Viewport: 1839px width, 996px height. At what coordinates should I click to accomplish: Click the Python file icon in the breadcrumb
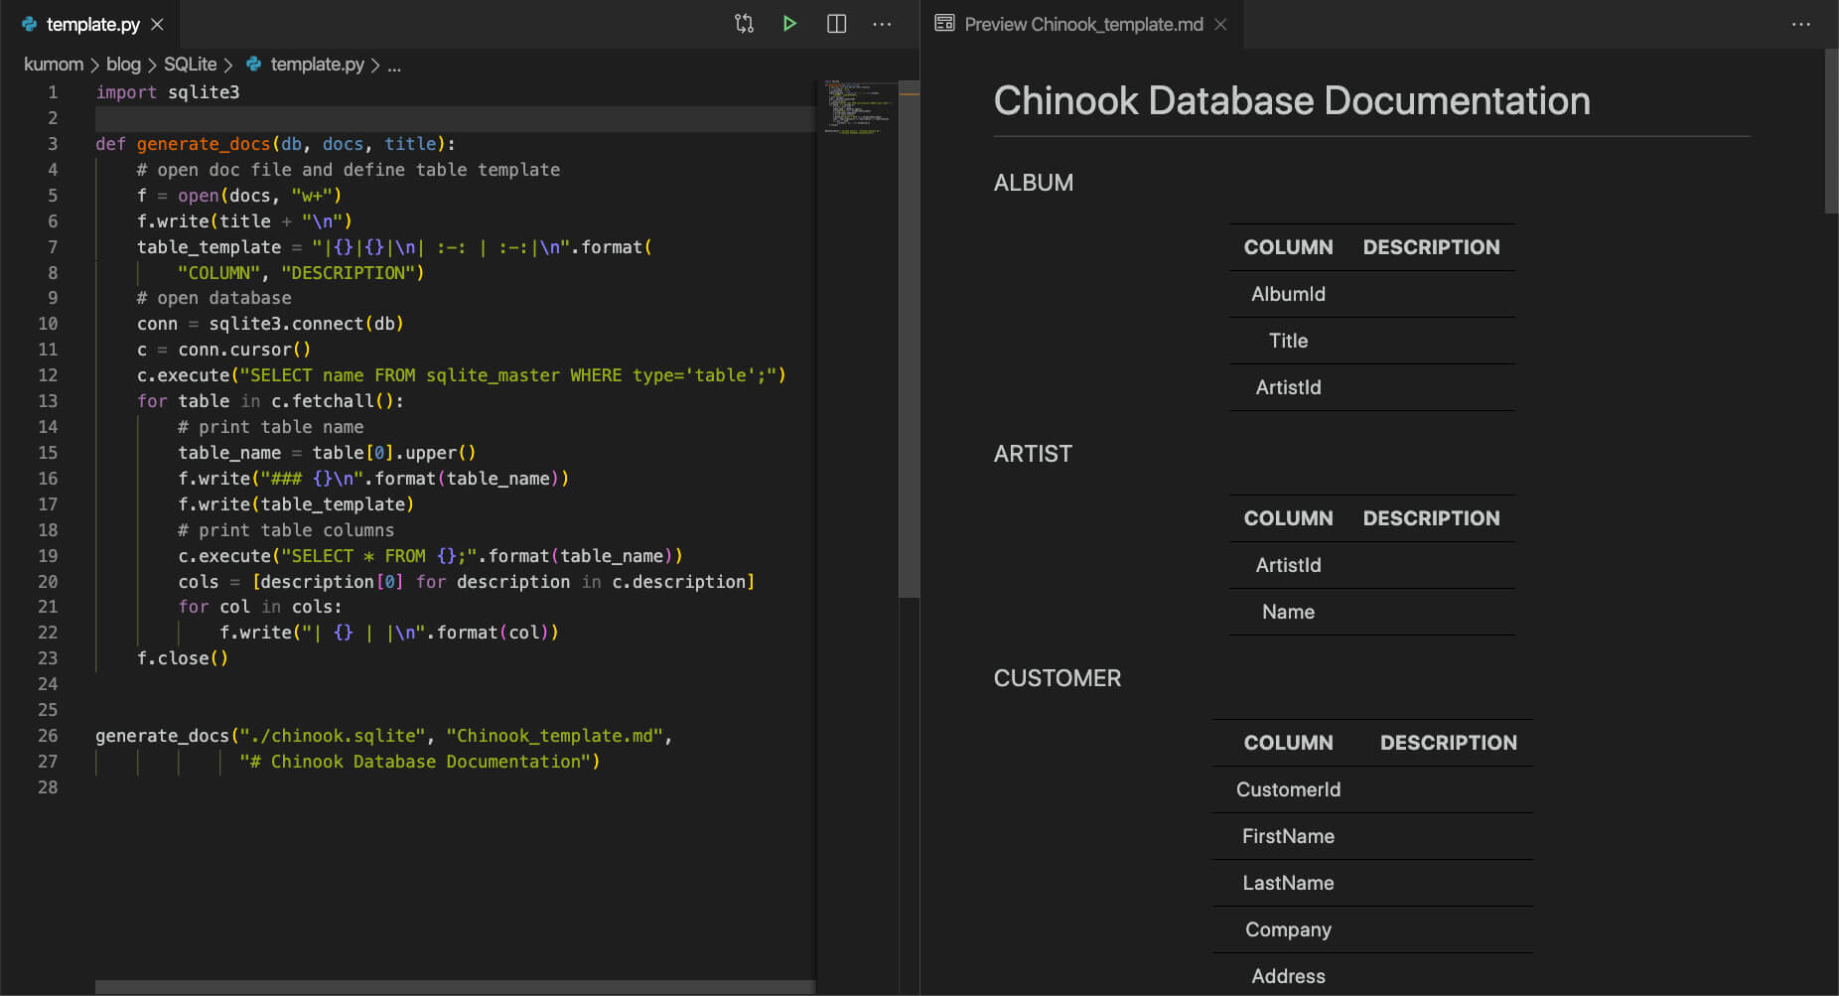254,65
